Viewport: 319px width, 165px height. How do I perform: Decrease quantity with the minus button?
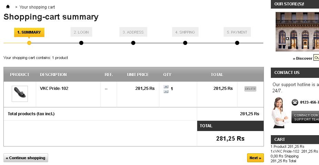click(166, 91)
